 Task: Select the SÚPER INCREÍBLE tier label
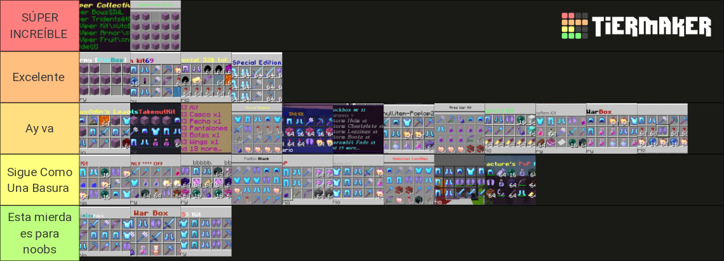point(40,26)
